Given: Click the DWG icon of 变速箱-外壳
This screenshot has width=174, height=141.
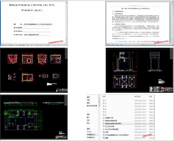Looking at the screenshot, I should coord(104,118).
